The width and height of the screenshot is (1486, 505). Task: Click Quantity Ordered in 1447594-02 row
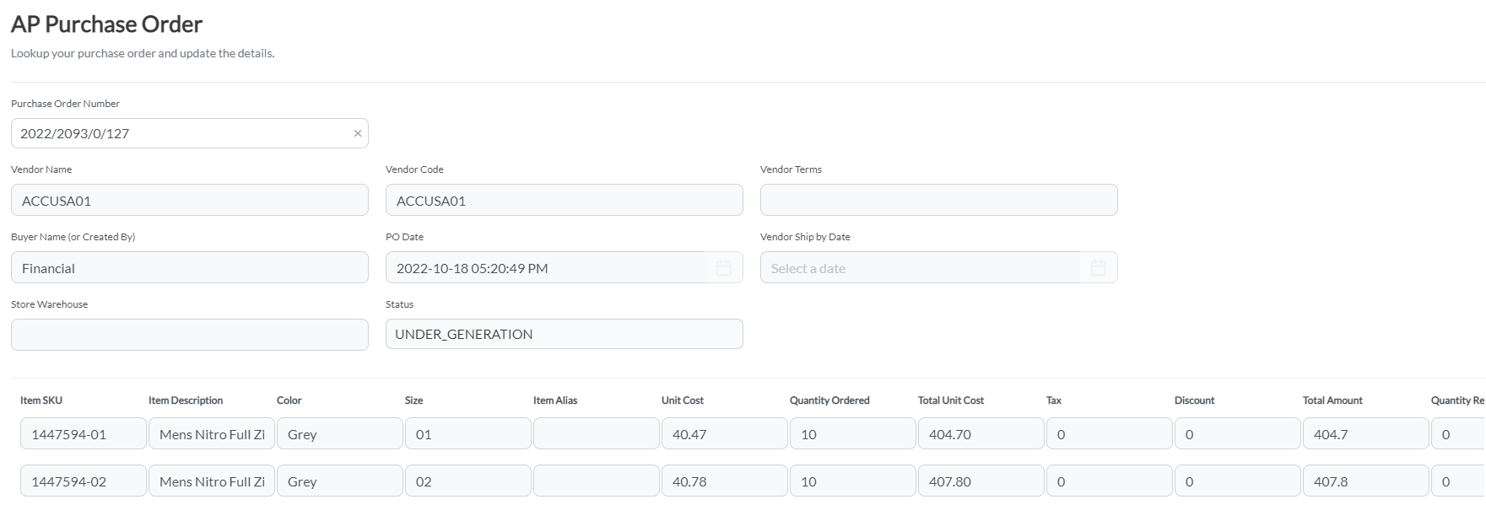click(853, 481)
